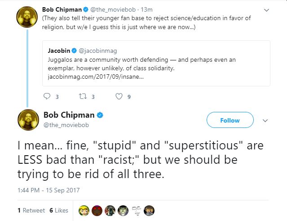
Task: Open the dropdown arrow beside the Follow button
Action: tap(265, 120)
